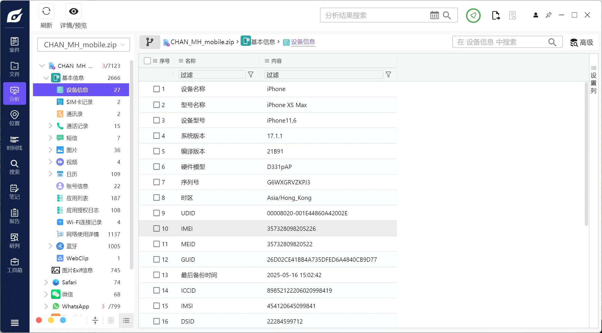Click the calendar icon in search bar
Viewport: 602px width, 333px height.
pyautogui.click(x=434, y=15)
